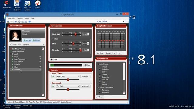Toggle the Listen button
The image size is (194, 109).
coord(36,40)
